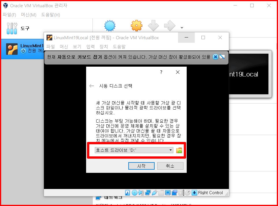
Task: Click the optical disc status bar icon
Action: pos(134,192)
